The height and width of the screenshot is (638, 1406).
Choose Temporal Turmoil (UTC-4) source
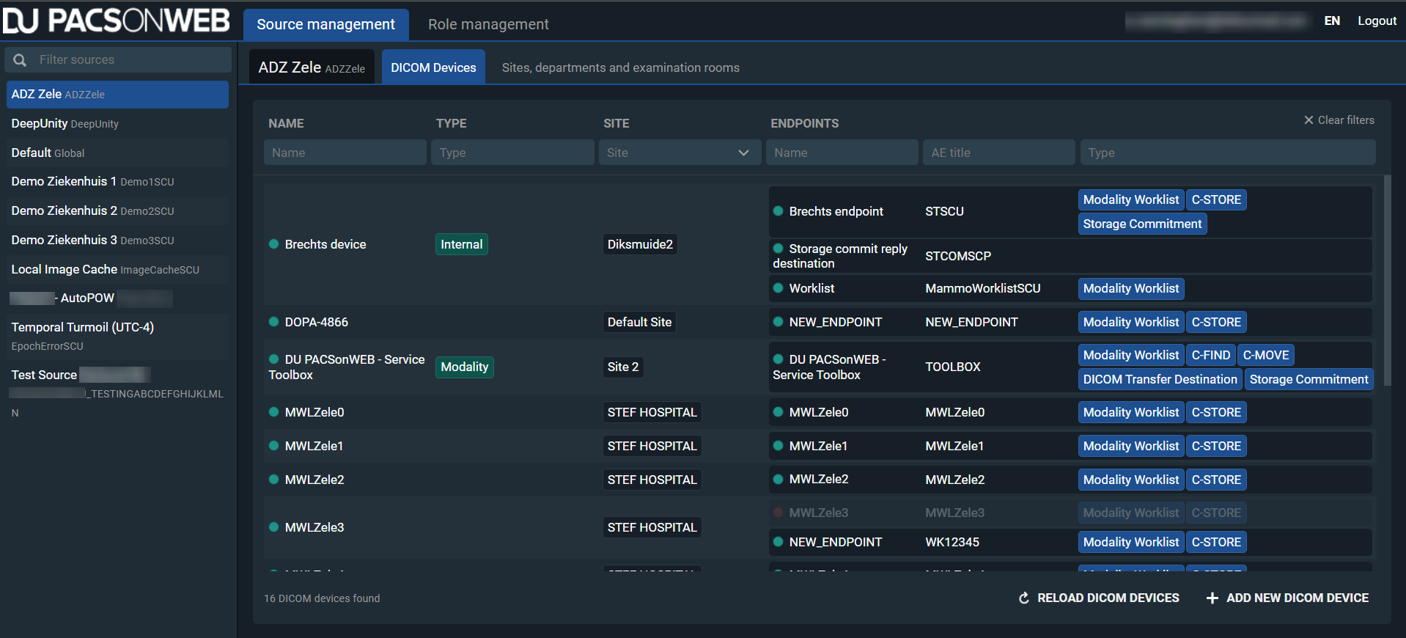82,327
